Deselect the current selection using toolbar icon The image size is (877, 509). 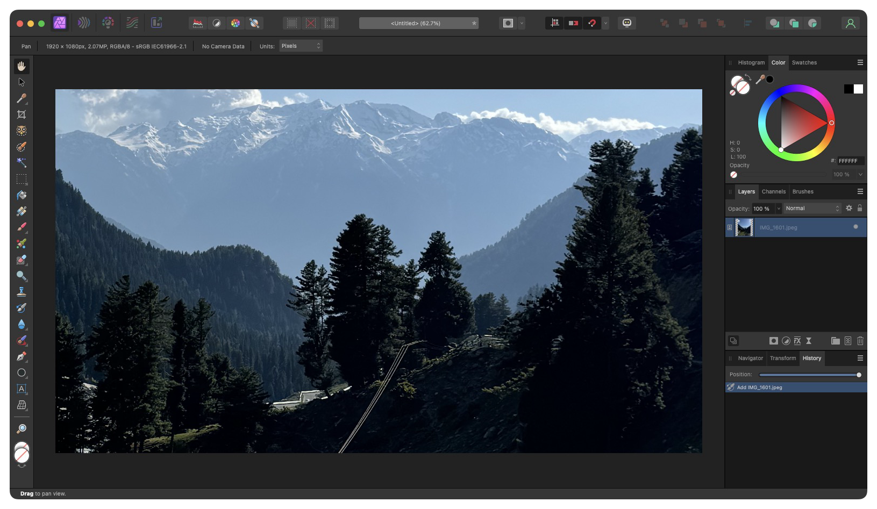(310, 23)
